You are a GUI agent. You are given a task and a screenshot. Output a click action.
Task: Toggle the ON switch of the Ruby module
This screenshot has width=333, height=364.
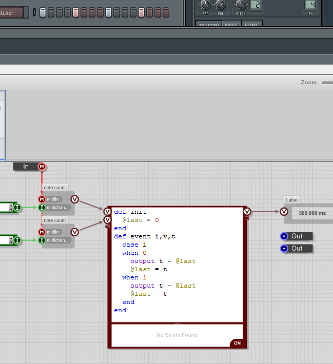[237, 343]
